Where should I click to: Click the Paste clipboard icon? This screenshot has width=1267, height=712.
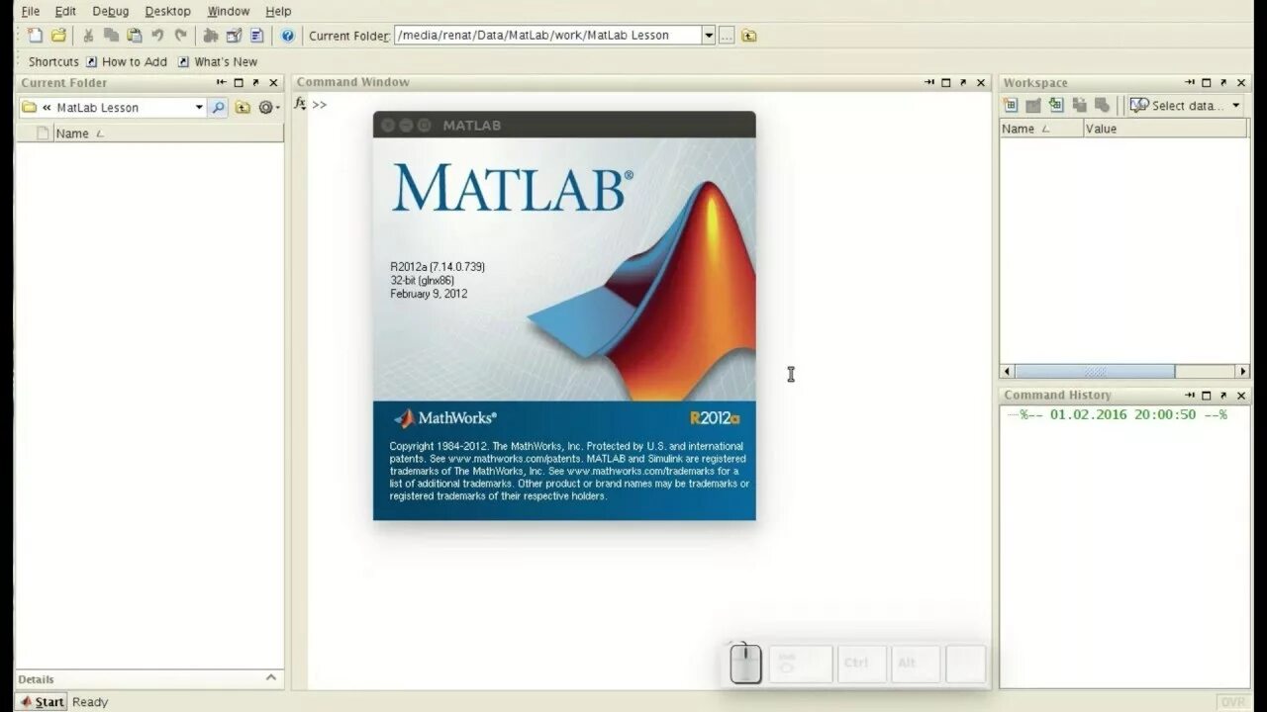pyautogui.click(x=134, y=36)
